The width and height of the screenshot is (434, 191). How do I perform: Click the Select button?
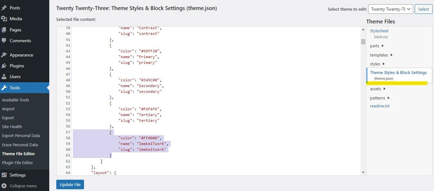click(424, 9)
